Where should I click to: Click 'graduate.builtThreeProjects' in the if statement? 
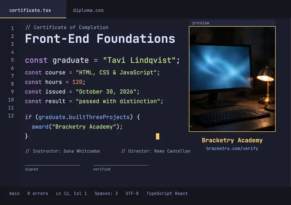pos(84,117)
